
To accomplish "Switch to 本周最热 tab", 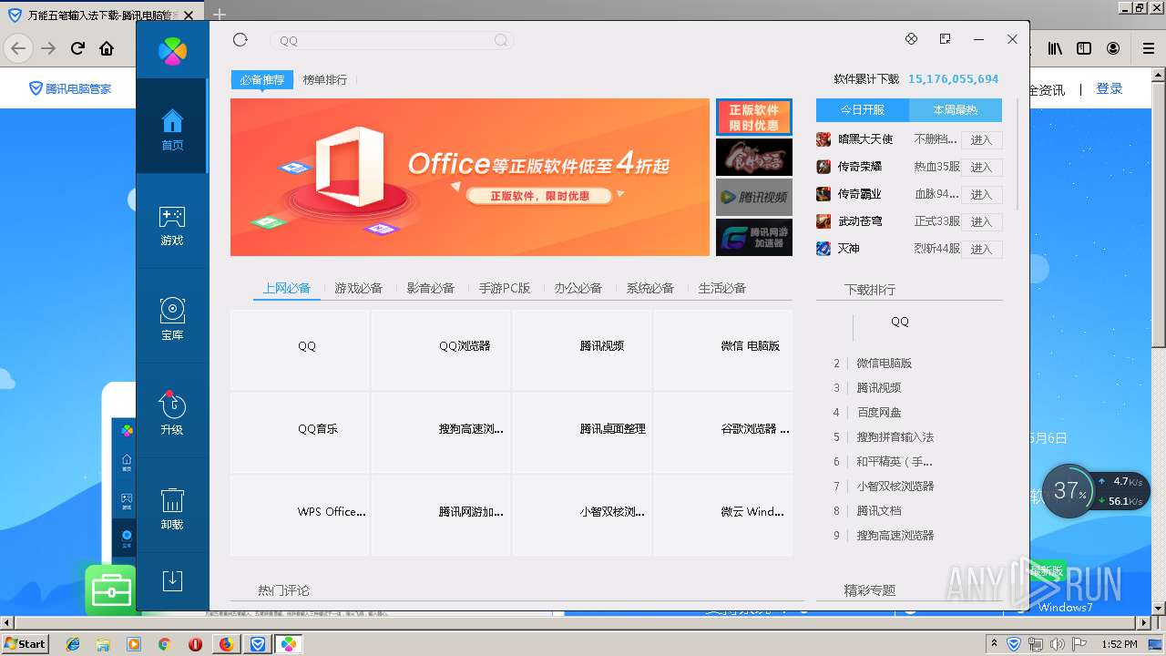I will point(956,109).
